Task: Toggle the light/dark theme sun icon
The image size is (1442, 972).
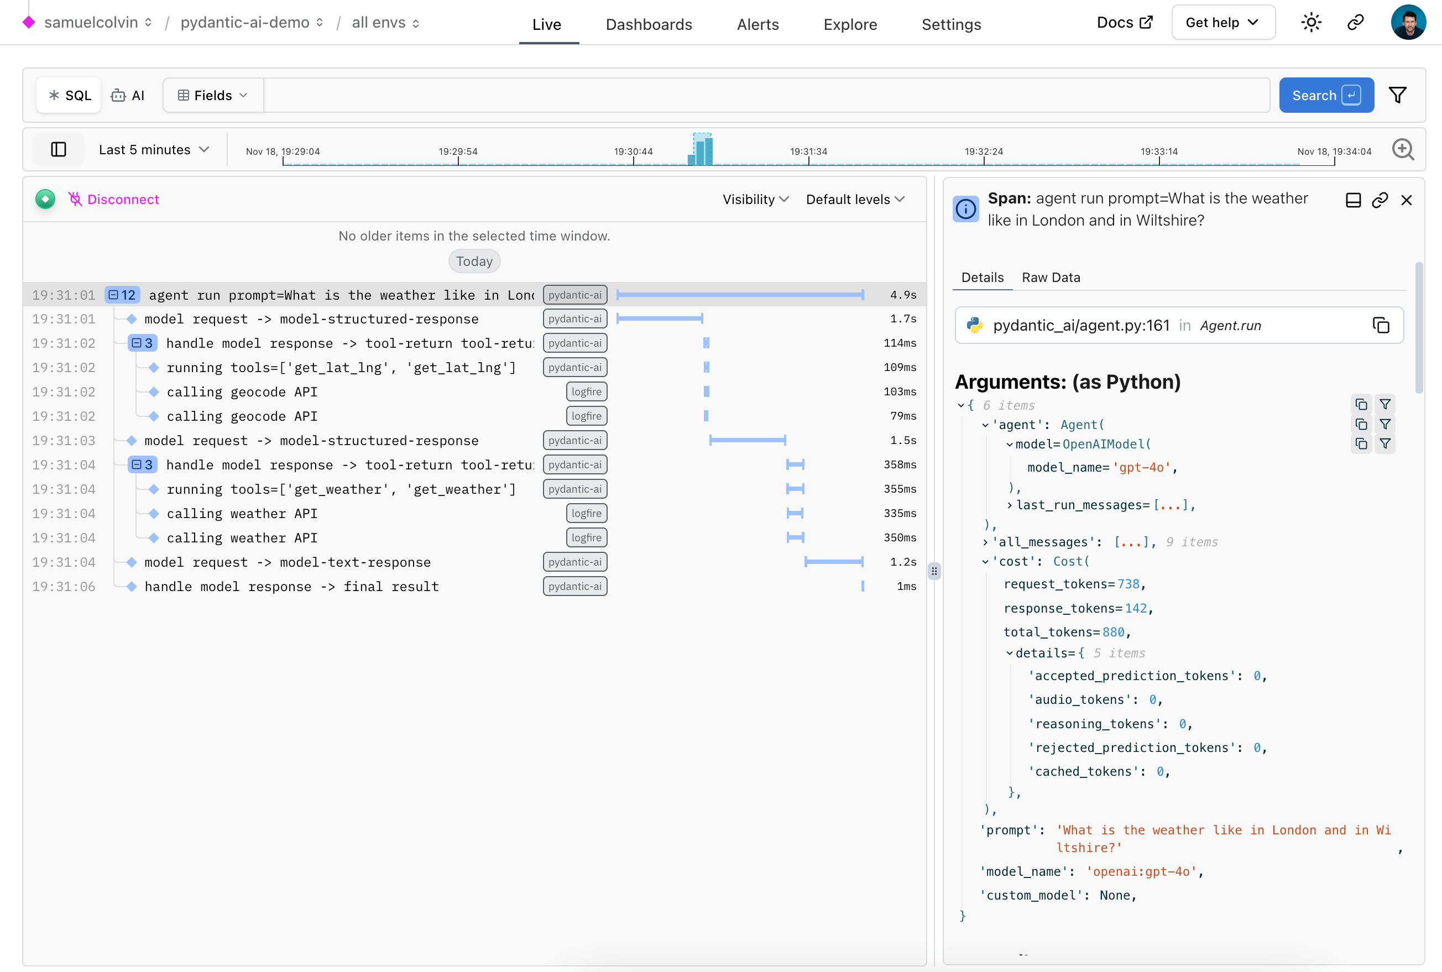Action: [1311, 23]
